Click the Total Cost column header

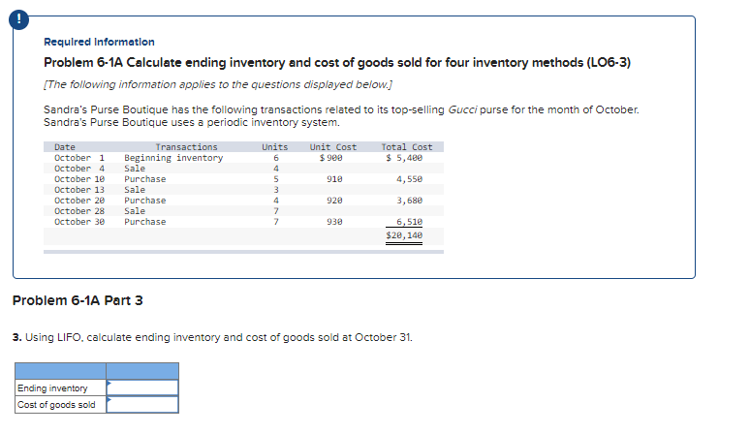tap(407, 147)
